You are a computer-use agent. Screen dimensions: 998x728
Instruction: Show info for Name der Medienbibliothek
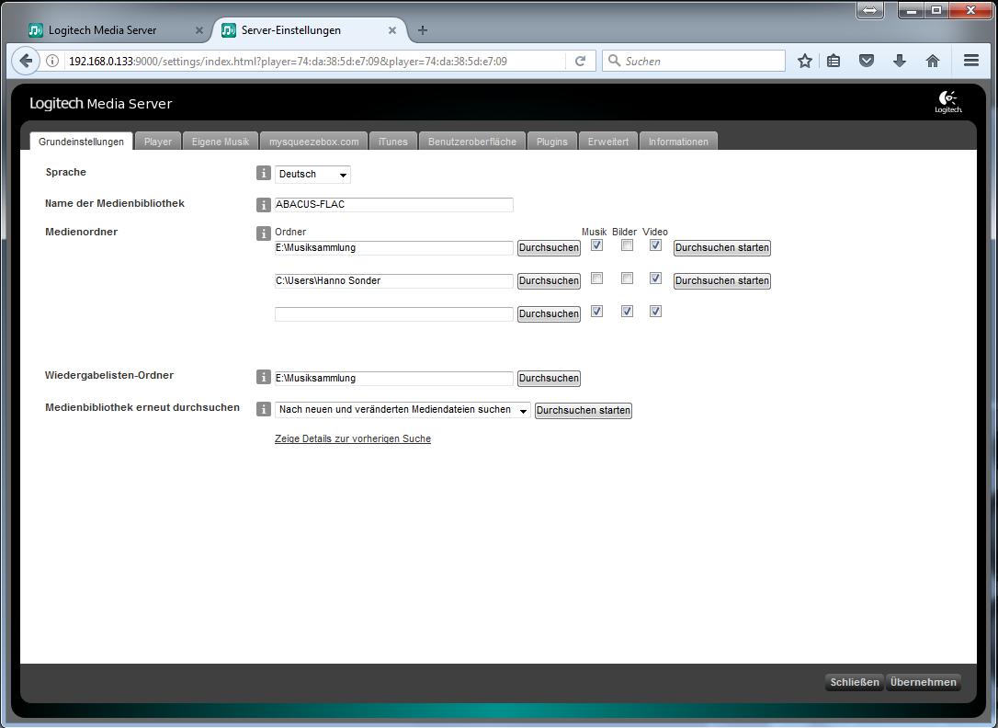click(x=263, y=204)
